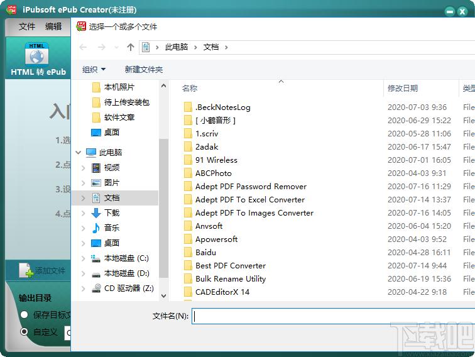
Task: Open the 组织 dropdown menu
Action: coord(94,70)
